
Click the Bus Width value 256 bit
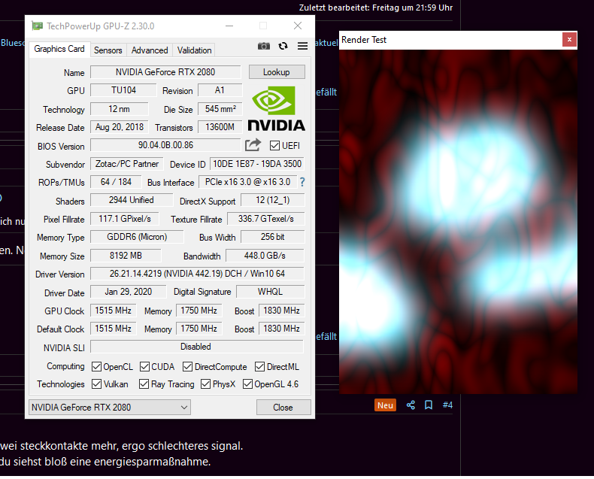coord(273,237)
